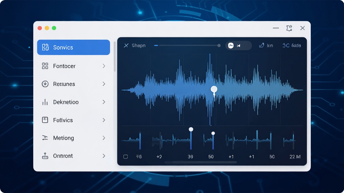Click the pencil edit icon
Image resolution: width=344 pixels, height=193 pixels.
pyautogui.click(x=261, y=45)
